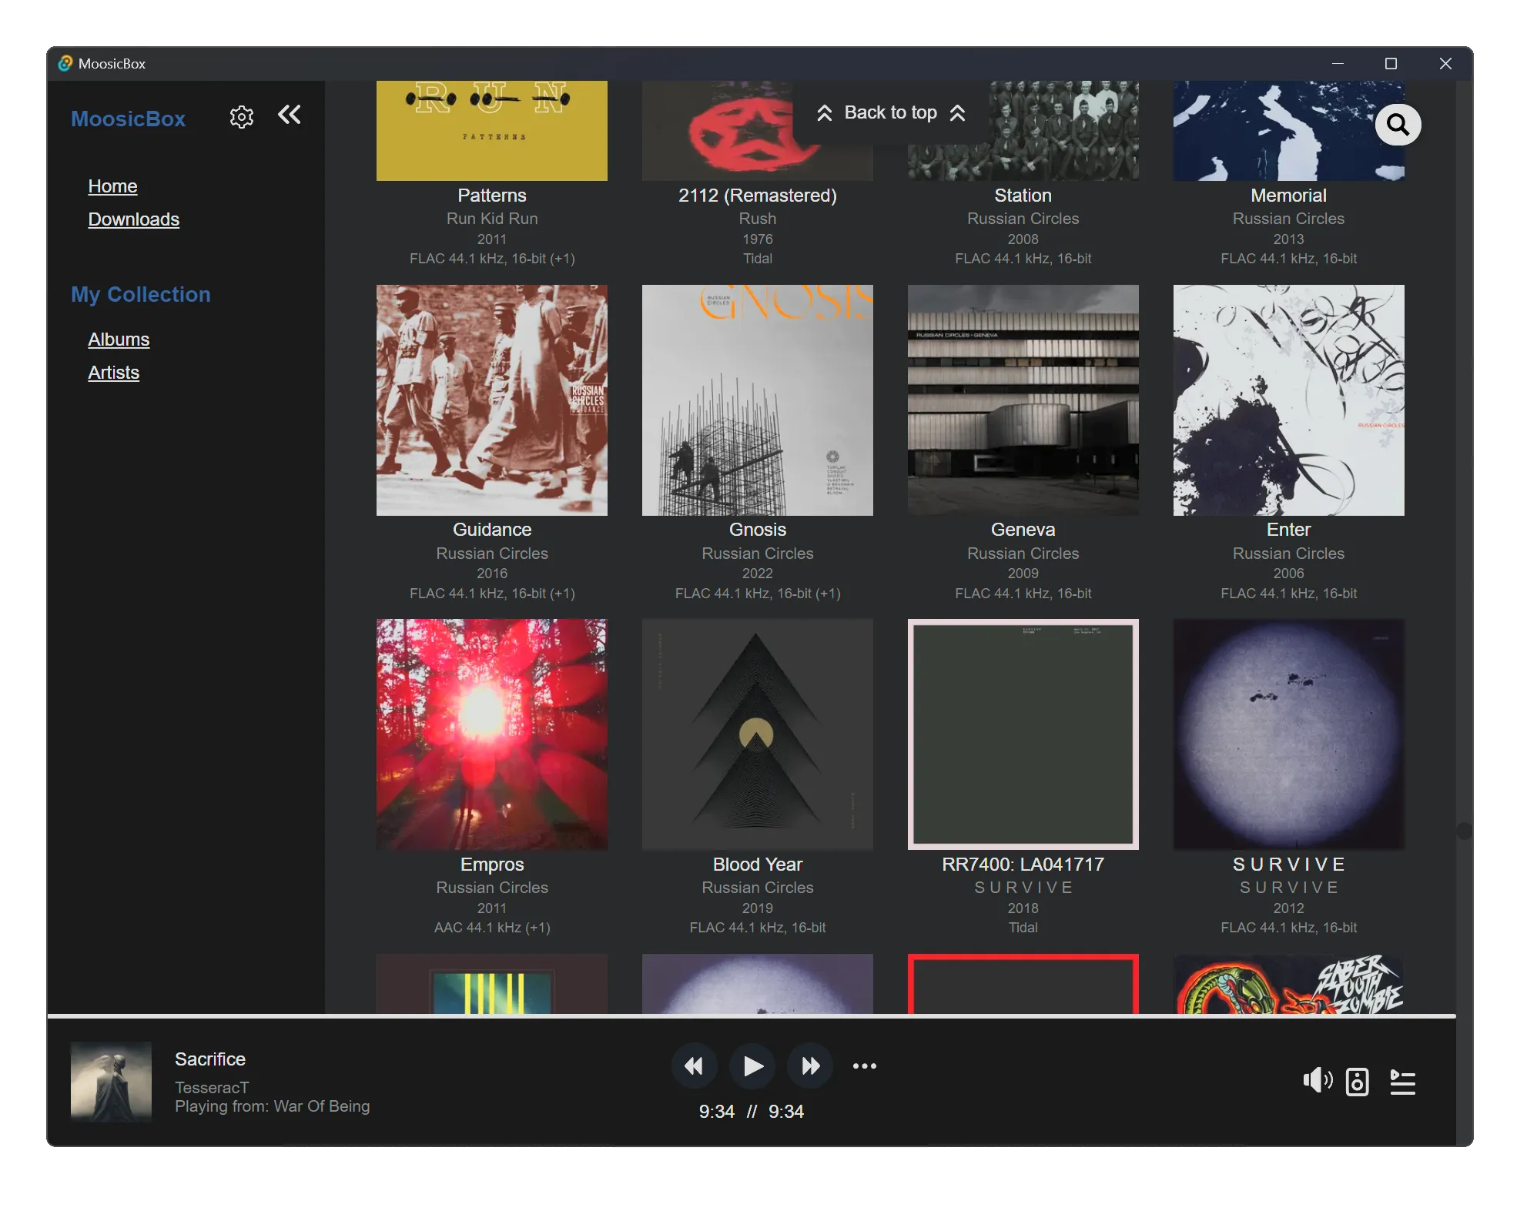Click the vertical scrollbar thumb

[x=1464, y=831]
